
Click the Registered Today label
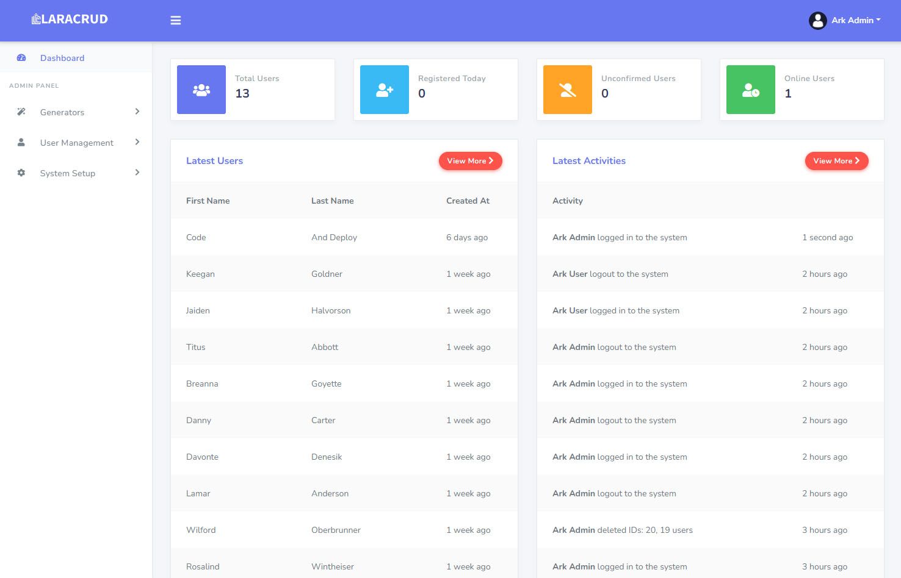[452, 78]
